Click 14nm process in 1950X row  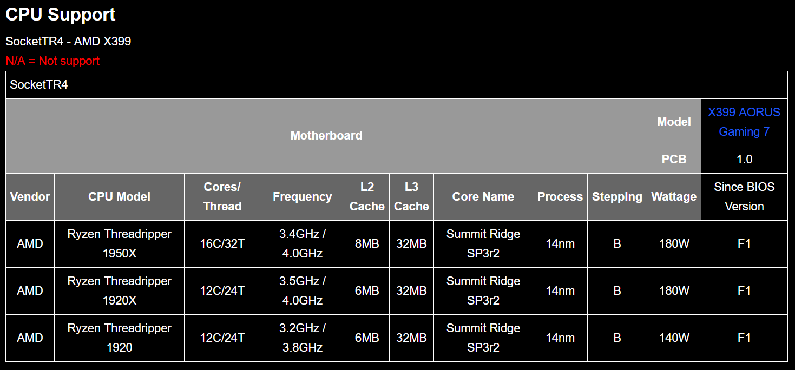tap(560, 244)
